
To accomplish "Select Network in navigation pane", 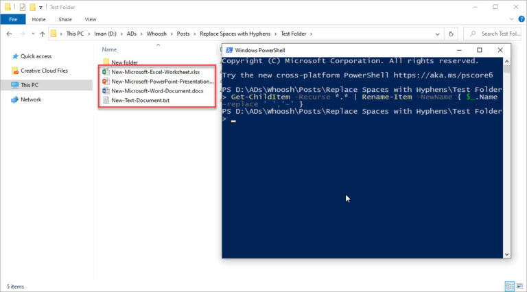I will point(31,99).
